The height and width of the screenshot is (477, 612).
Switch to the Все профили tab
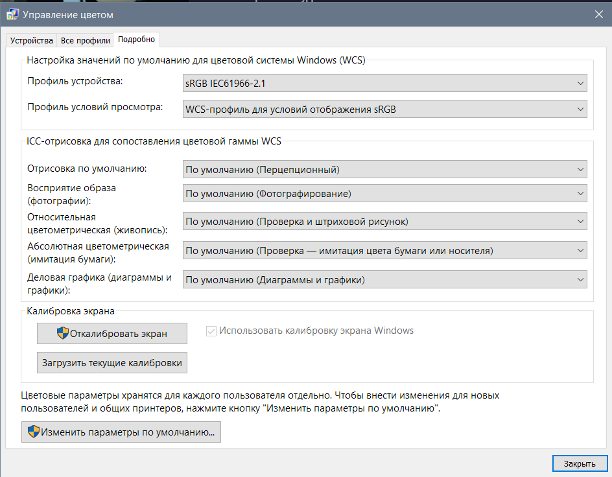tap(85, 40)
